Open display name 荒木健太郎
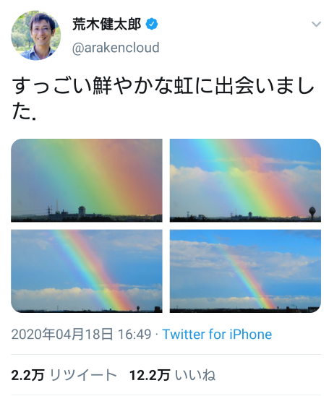The height and width of the screenshot is (396, 329). coord(106,25)
